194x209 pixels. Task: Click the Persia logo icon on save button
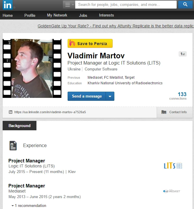point(72,43)
